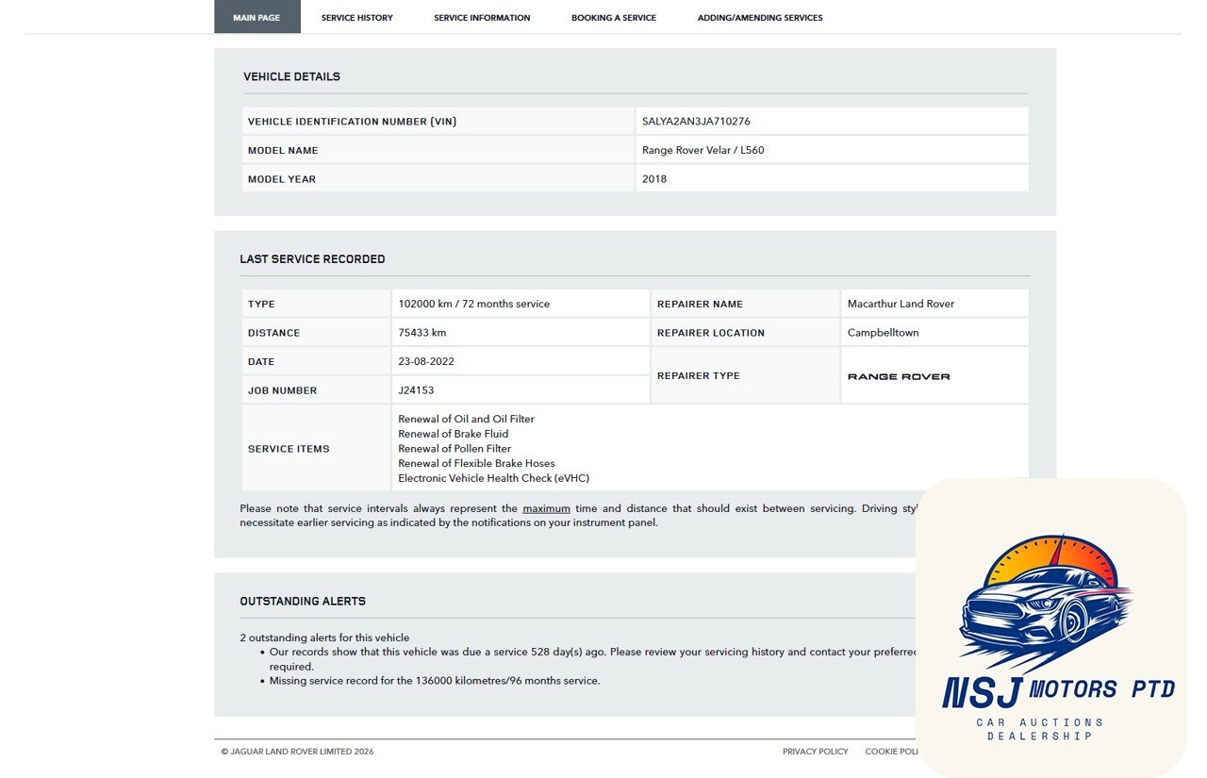This screenshot has width=1207, height=778.
Task: Switch to the Service Information tab
Action: (x=482, y=18)
